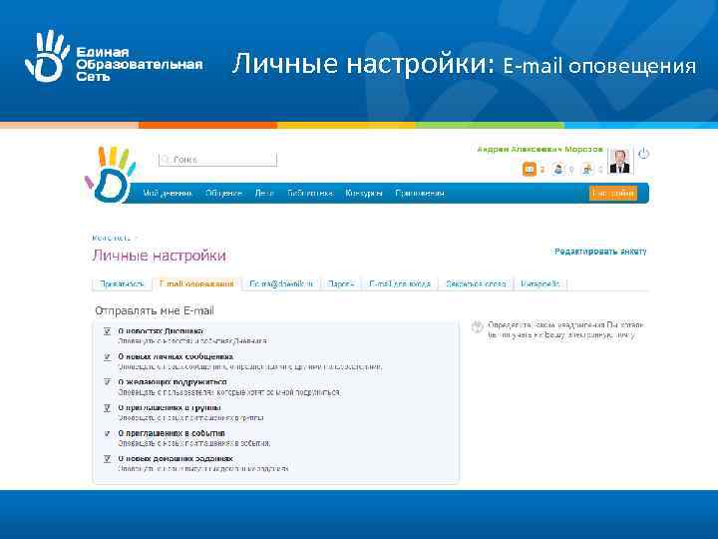The height and width of the screenshot is (539, 718).
Task: Toggle the О приглашениях в группы checkbox
Action: [x=107, y=408]
